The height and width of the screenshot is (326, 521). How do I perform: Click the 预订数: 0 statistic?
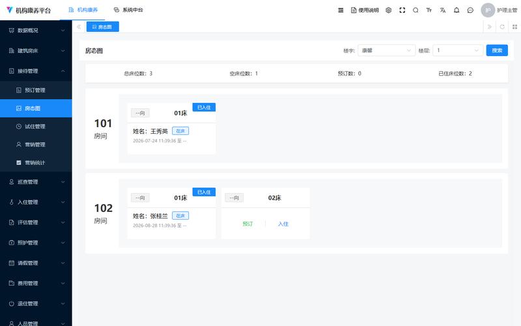350,74
